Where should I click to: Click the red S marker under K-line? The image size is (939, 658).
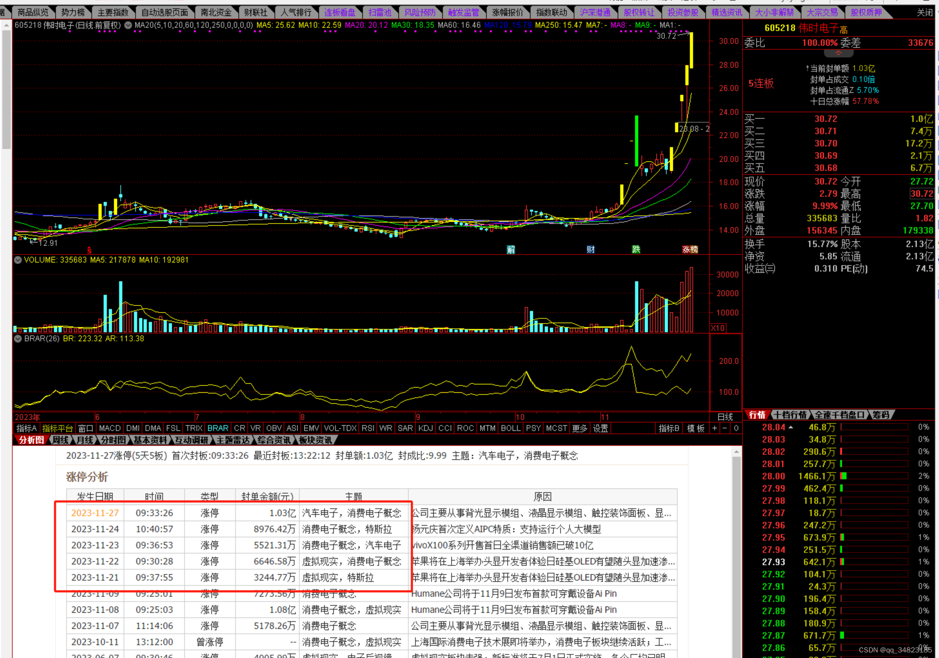click(89, 250)
